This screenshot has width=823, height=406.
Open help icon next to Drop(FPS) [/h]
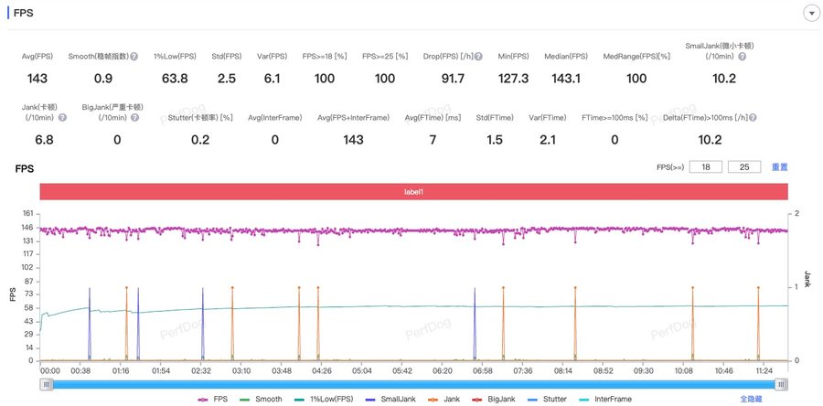tap(478, 56)
